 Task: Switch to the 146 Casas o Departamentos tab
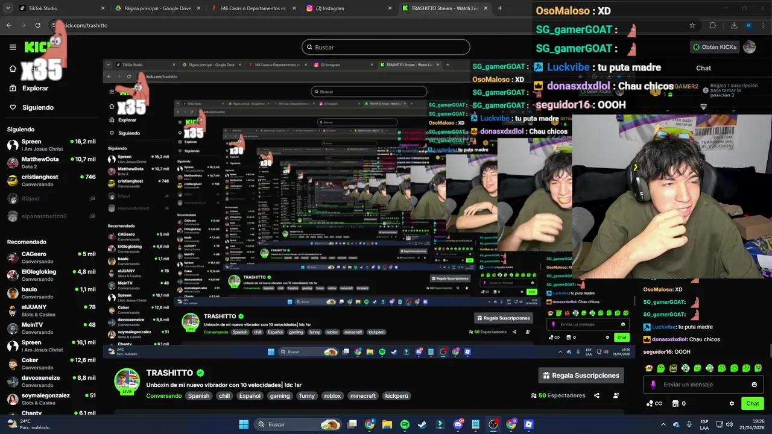pos(252,8)
